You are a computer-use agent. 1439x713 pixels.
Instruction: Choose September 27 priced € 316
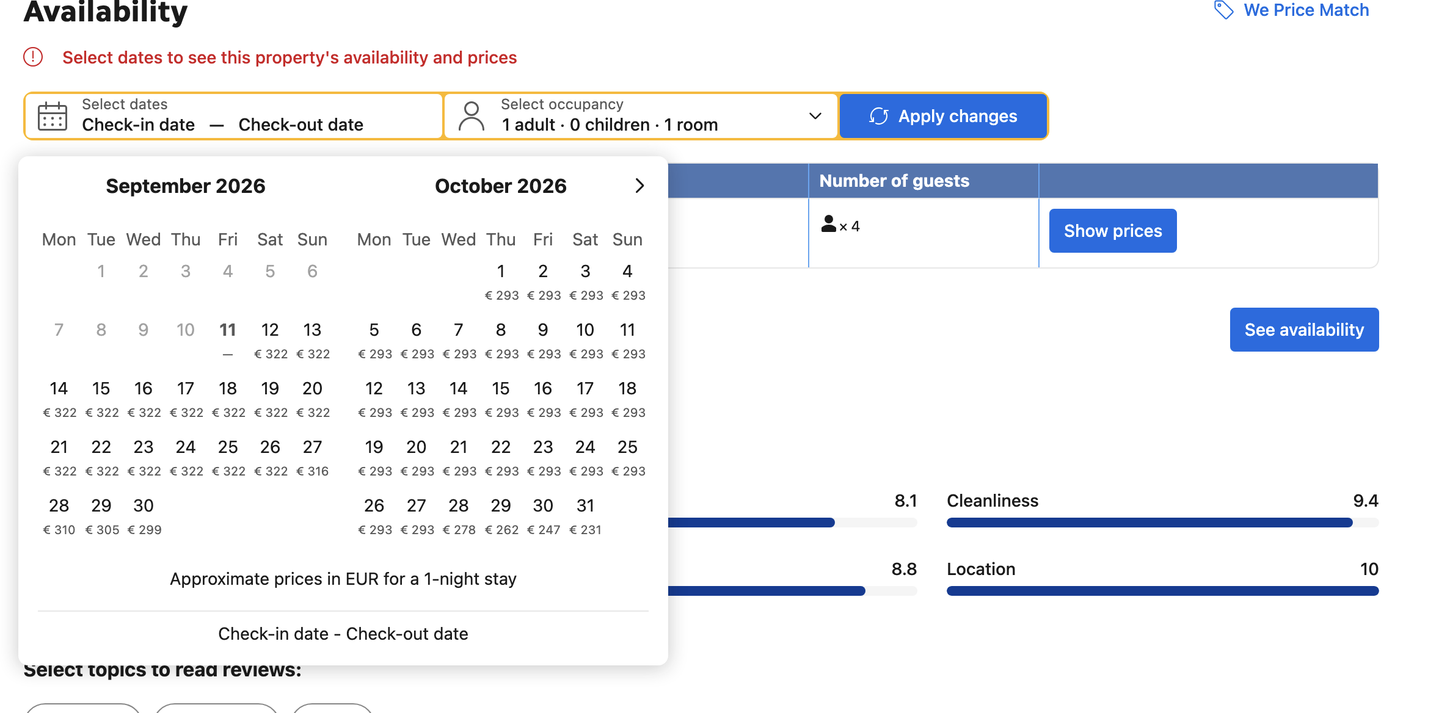click(x=312, y=457)
